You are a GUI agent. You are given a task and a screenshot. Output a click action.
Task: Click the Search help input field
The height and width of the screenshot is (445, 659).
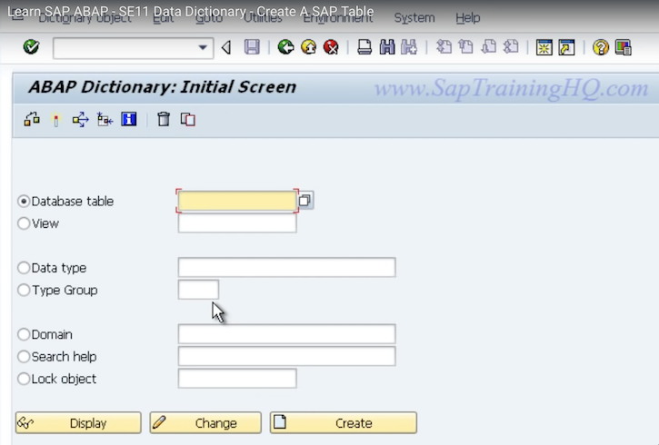point(286,357)
